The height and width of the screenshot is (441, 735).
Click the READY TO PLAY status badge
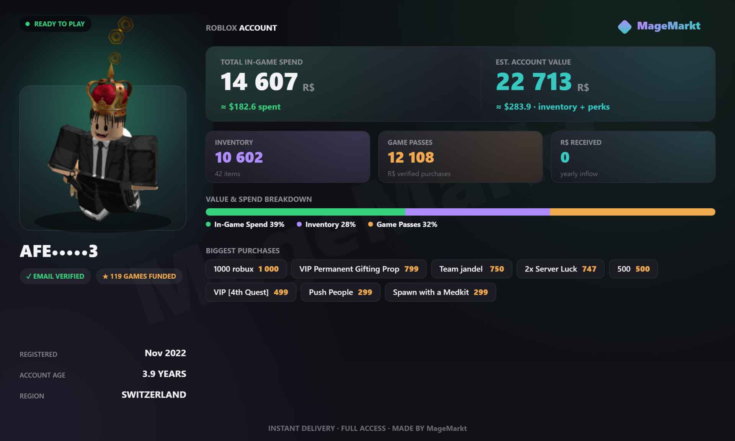click(56, 24)
